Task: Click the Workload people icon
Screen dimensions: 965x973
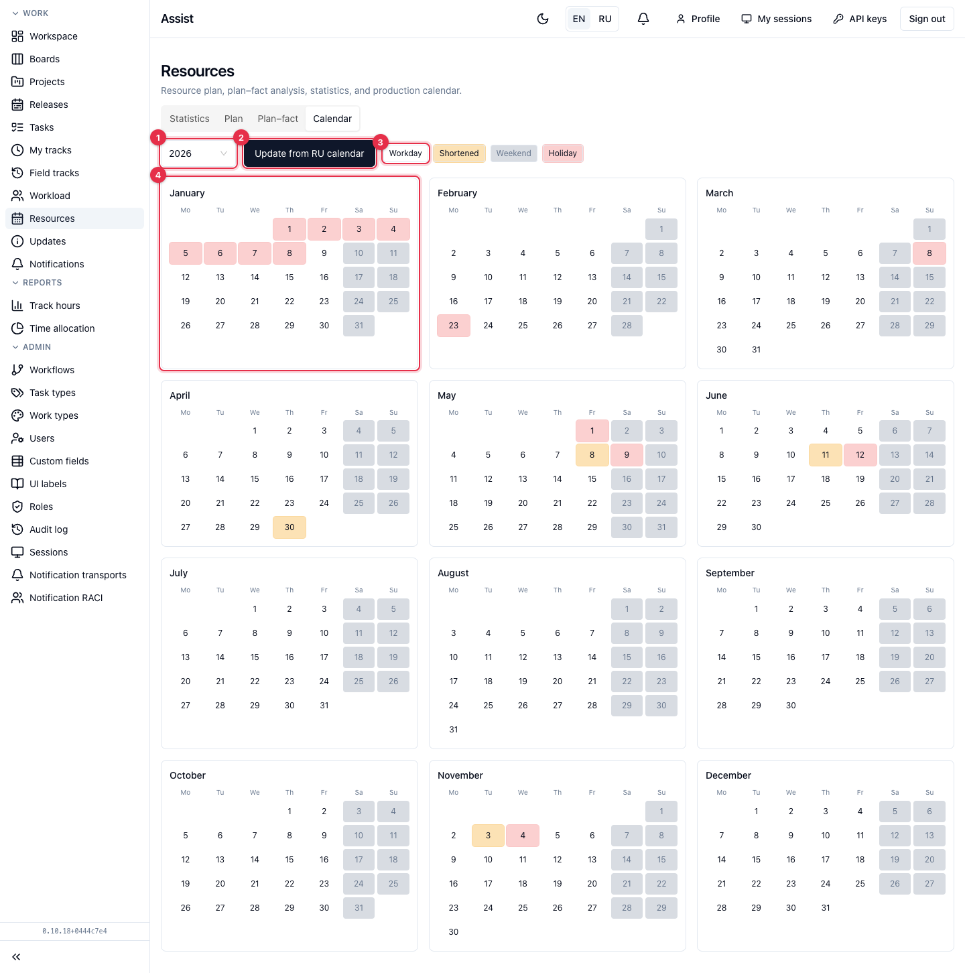Action: point(17,196)
